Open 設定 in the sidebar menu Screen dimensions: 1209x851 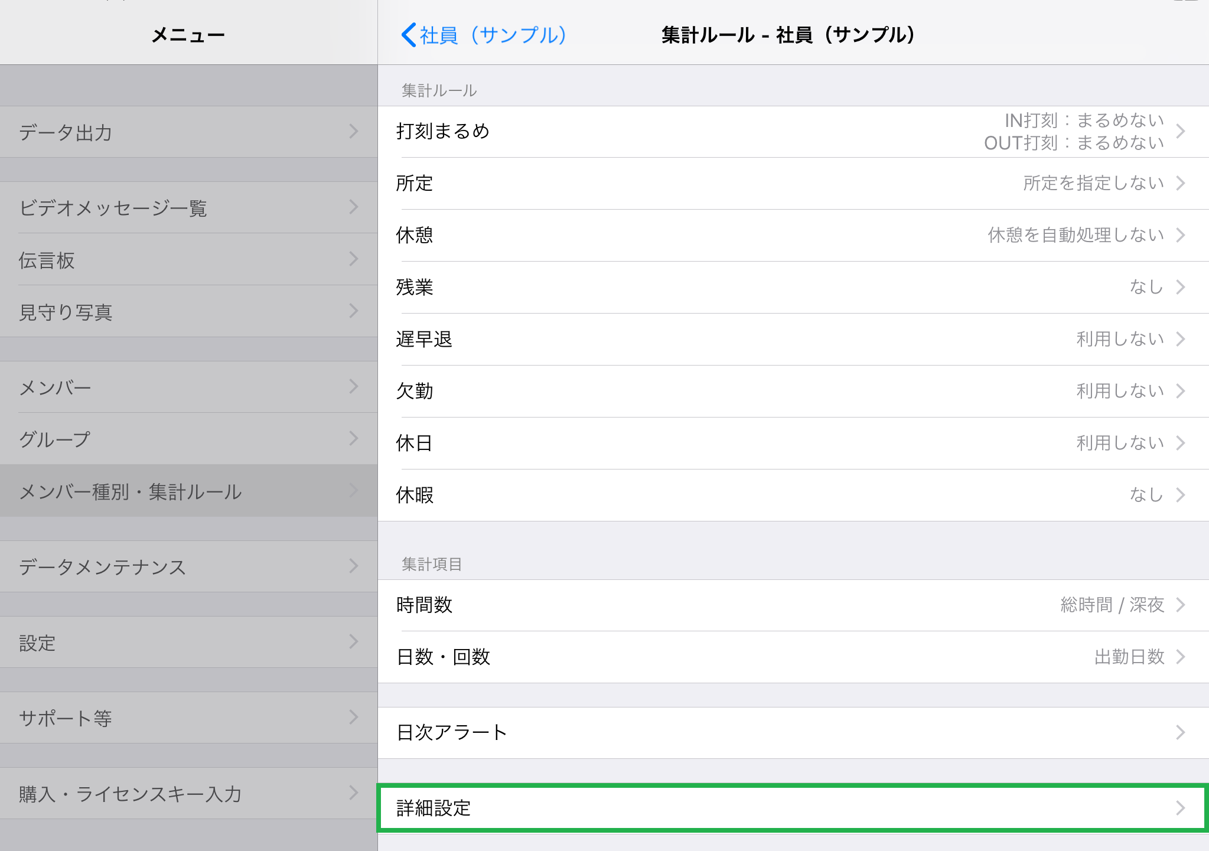188,642
